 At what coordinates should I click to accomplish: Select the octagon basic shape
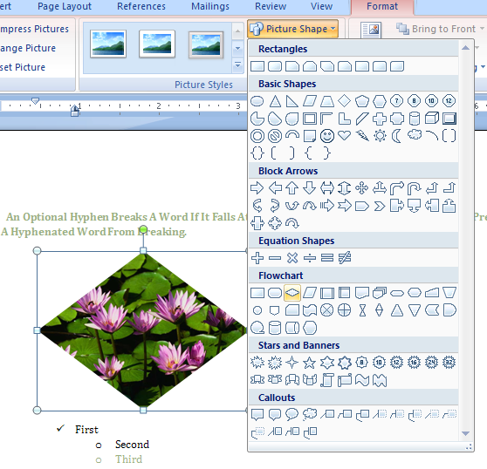(414, 101)
